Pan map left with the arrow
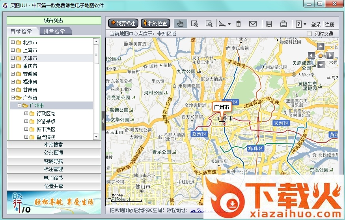 (x=311, y=55)
